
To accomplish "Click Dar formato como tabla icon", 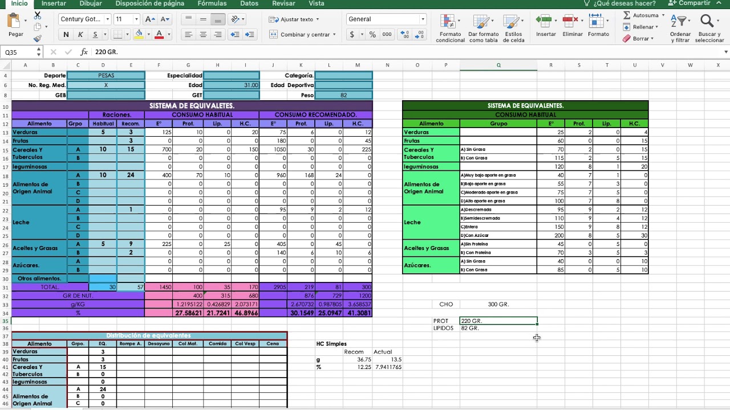I will click(482, 22).
